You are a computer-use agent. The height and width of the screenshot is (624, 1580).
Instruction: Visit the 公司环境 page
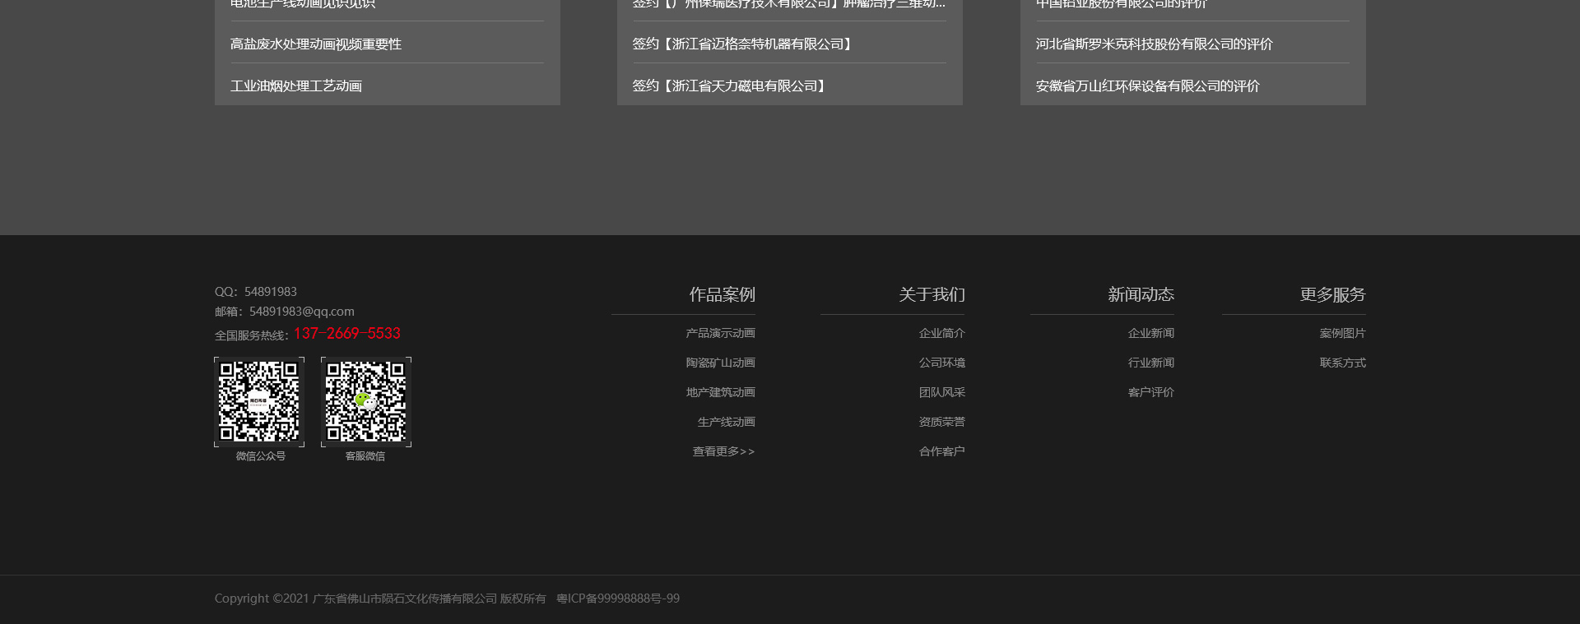(x=941, y=363)
